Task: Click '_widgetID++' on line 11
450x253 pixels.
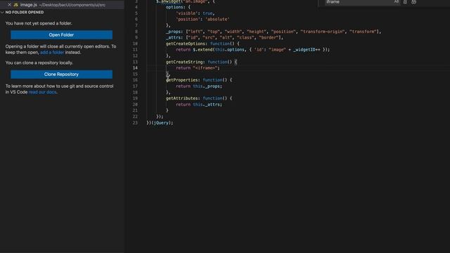Action: tap(307, 50)
